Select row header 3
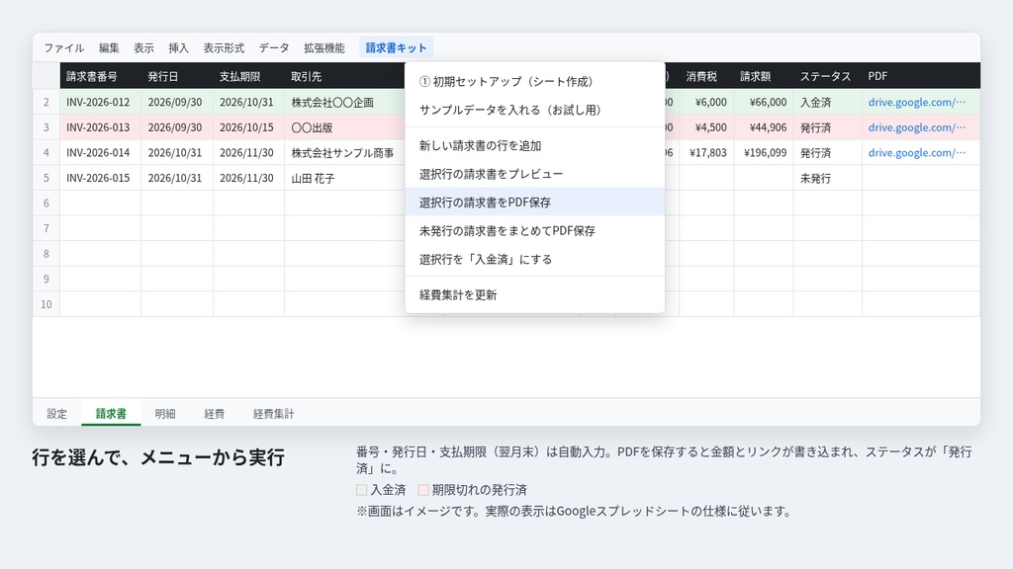 (x=46, y=127)
